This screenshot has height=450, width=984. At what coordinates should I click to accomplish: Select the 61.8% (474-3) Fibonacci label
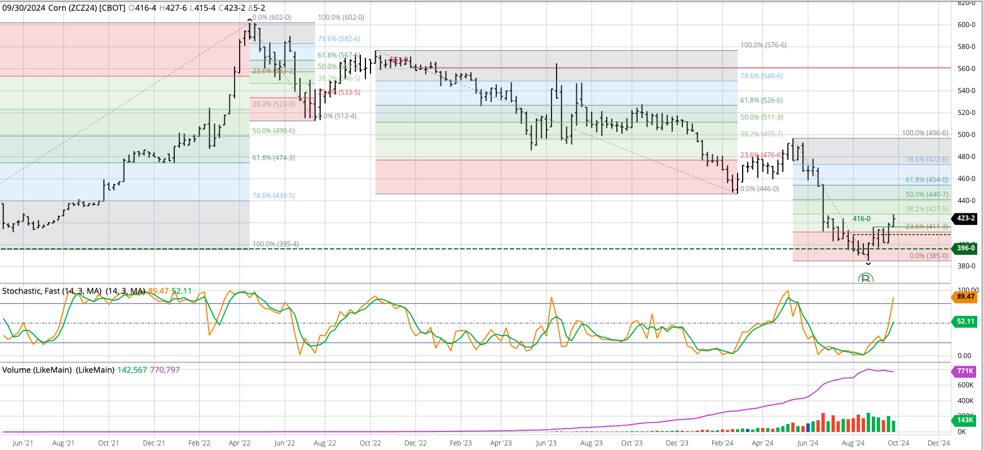pyautogui.click(x=273, y=158)
